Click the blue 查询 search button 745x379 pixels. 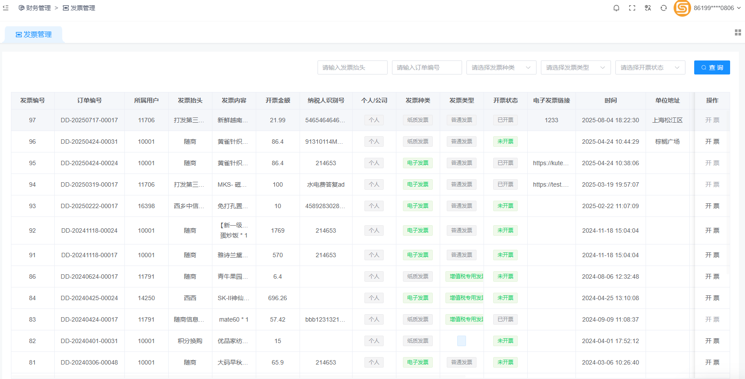(712, 67)
